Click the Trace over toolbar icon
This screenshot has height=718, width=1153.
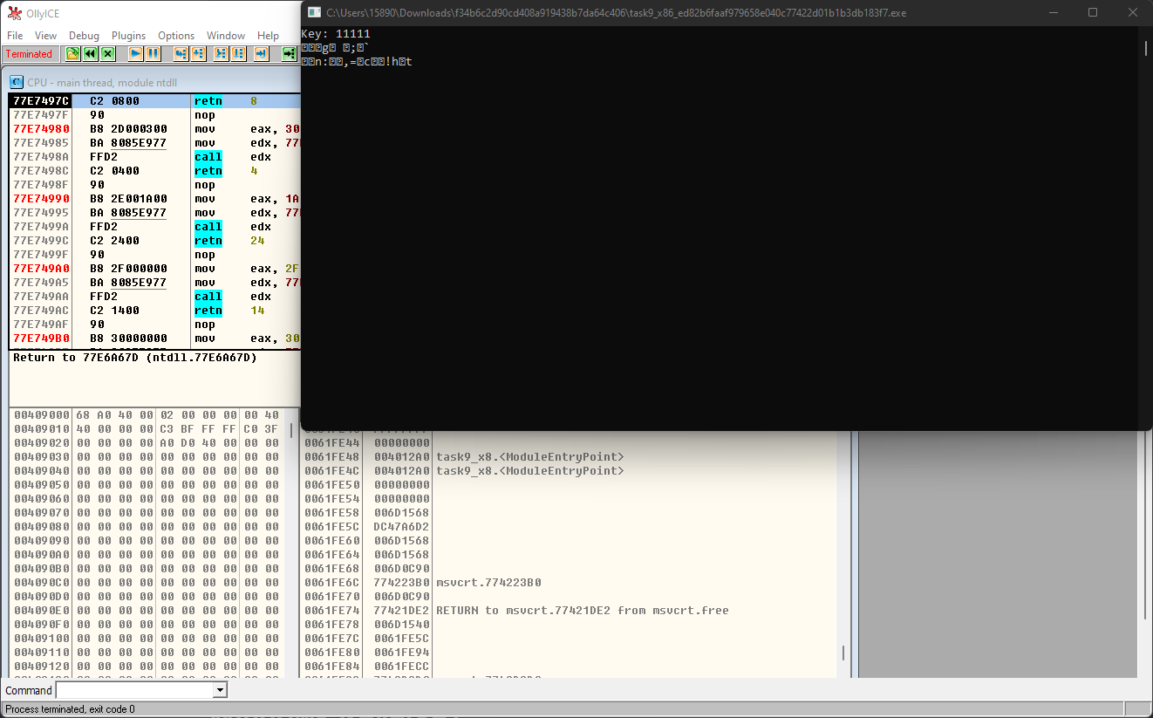(x=239, y=54)
